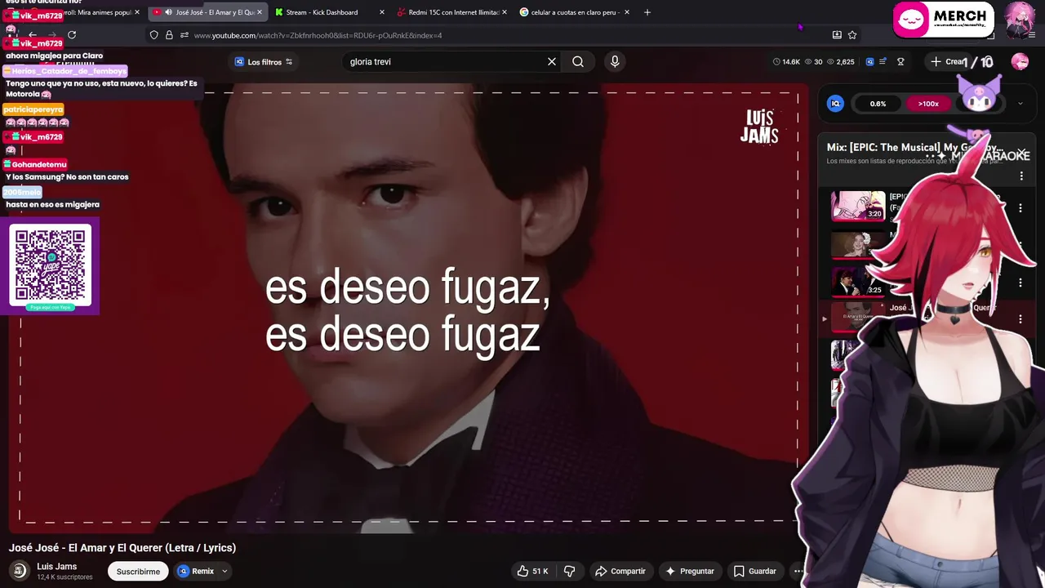Click the browser back arrow

coord(33,35)
